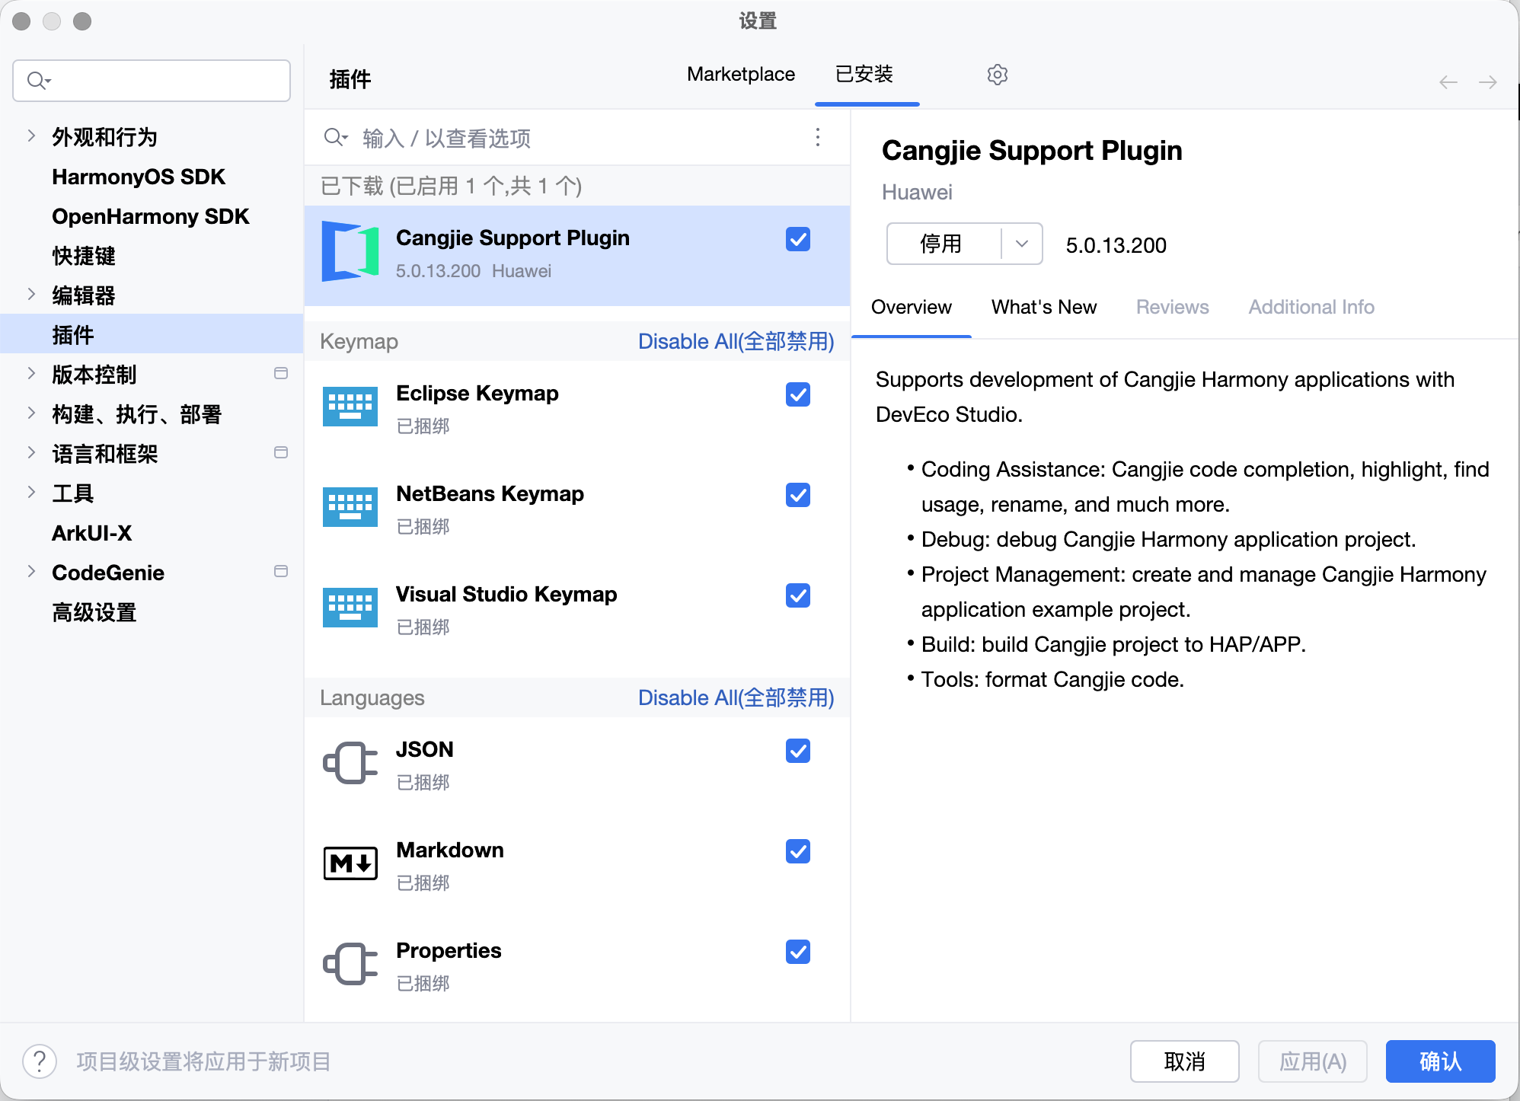This screenshot has width=1520, height=1101.
Task: Disable the NetBeans Keymap checkbox
Action: click(x=797, y=495)
